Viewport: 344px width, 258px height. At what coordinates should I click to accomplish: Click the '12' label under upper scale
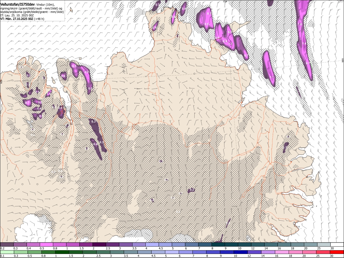(253, 248)
